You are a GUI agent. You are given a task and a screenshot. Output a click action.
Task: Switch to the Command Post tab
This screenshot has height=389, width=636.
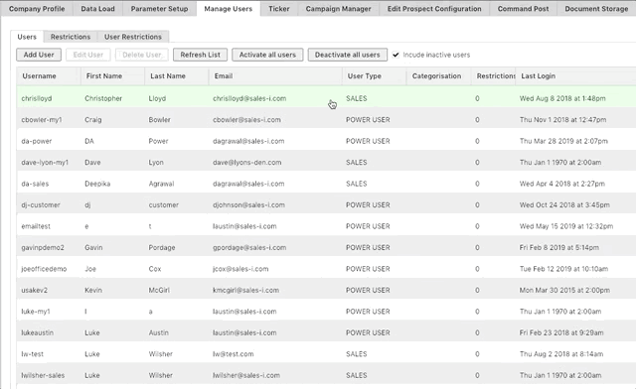523,9
